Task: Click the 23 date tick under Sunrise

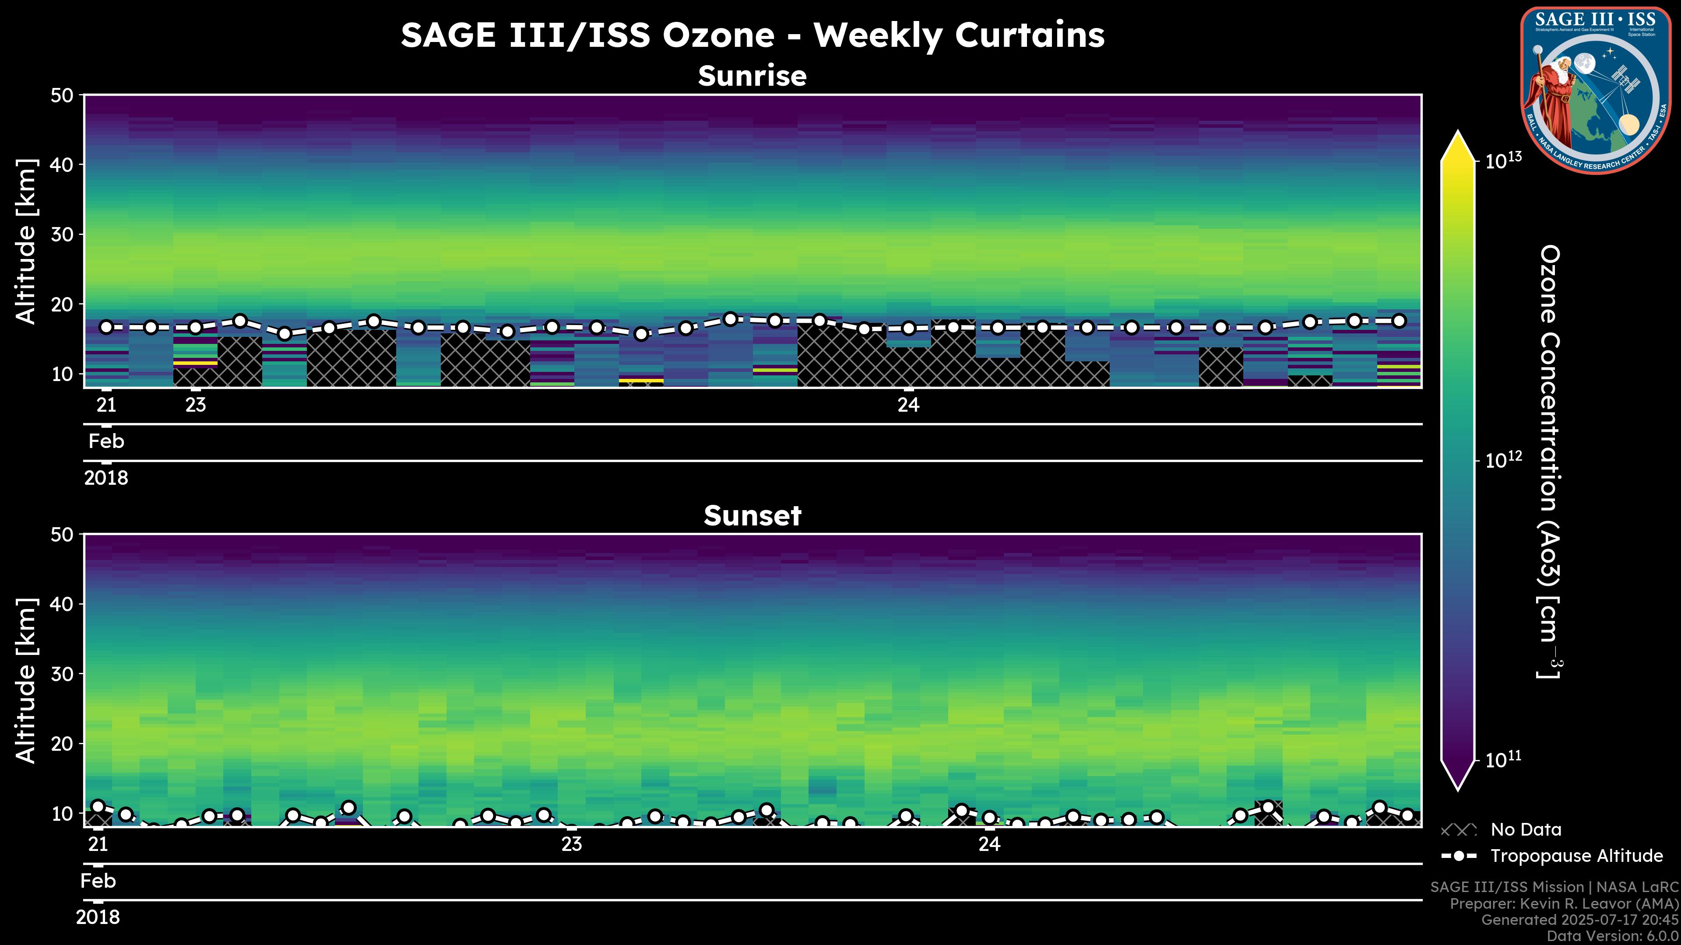Action: (x=195, y=406)
